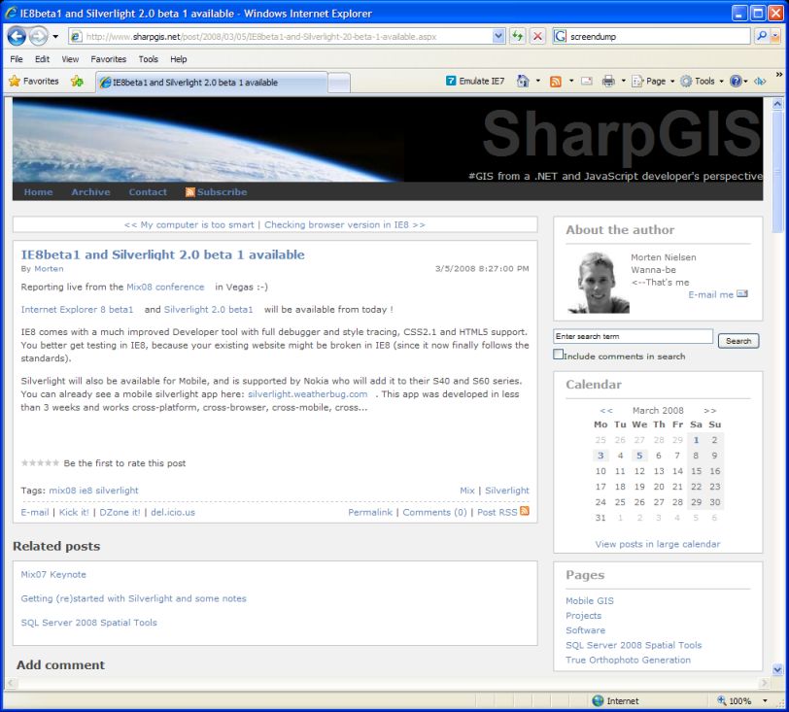Open the Favorites menu
The image size is (789, 712).
pos(108,59)
